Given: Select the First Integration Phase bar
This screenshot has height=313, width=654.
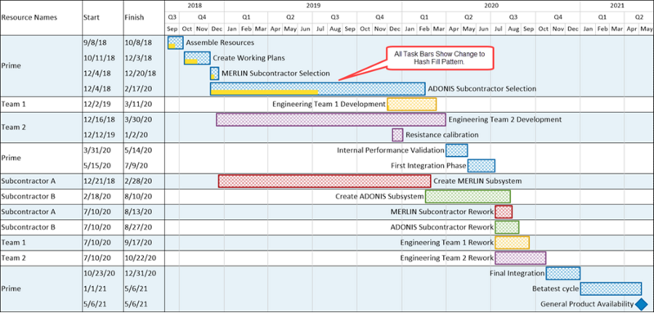Looking at the screenshot, I should [482, 165].
